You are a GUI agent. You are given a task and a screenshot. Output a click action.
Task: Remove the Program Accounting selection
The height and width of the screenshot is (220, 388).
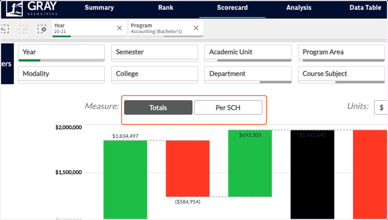[196, 28]
